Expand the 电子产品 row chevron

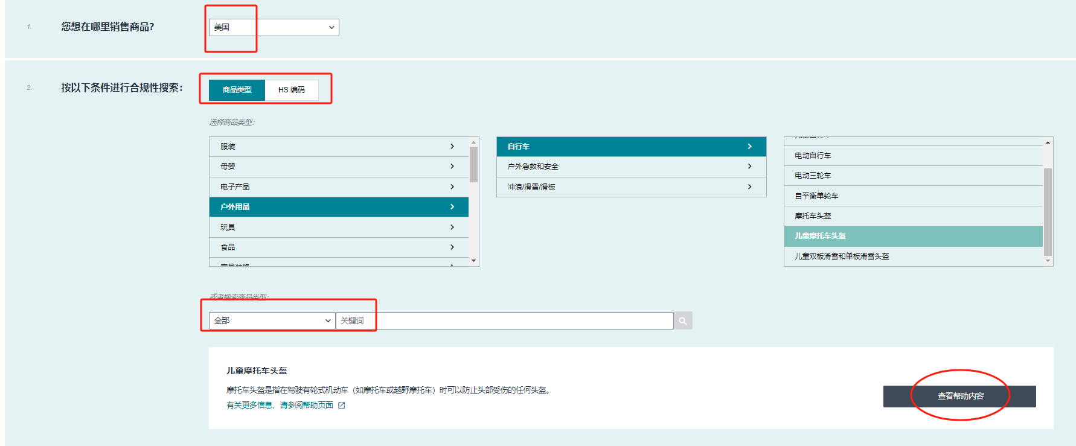(x=452, y=187)
